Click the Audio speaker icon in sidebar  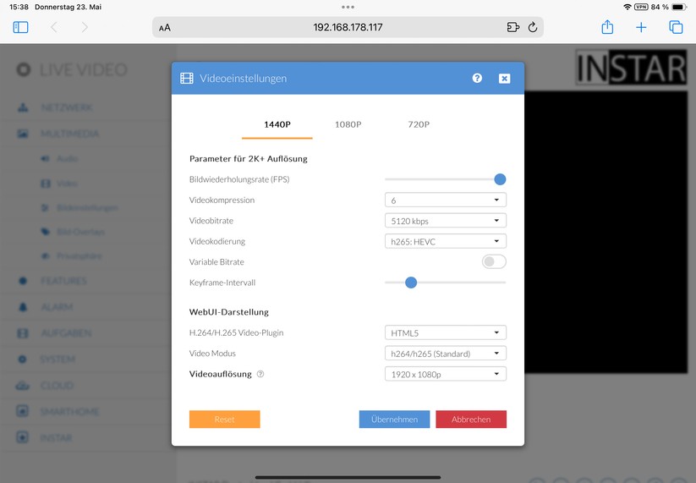coord(46,158)
